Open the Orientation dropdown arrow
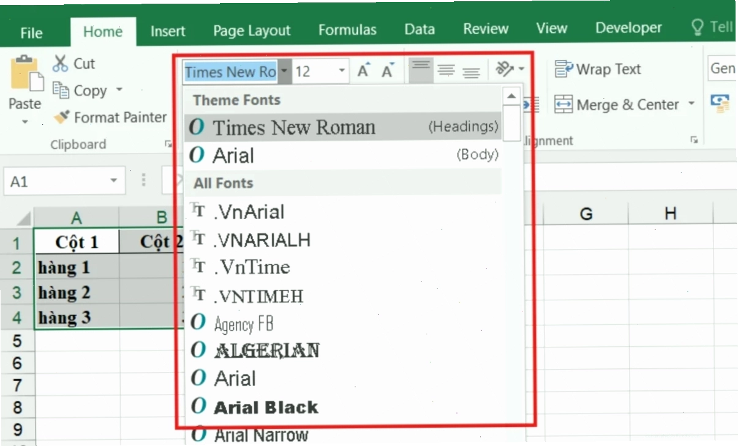Screen dimensions: 738x446 pos(521,69)
